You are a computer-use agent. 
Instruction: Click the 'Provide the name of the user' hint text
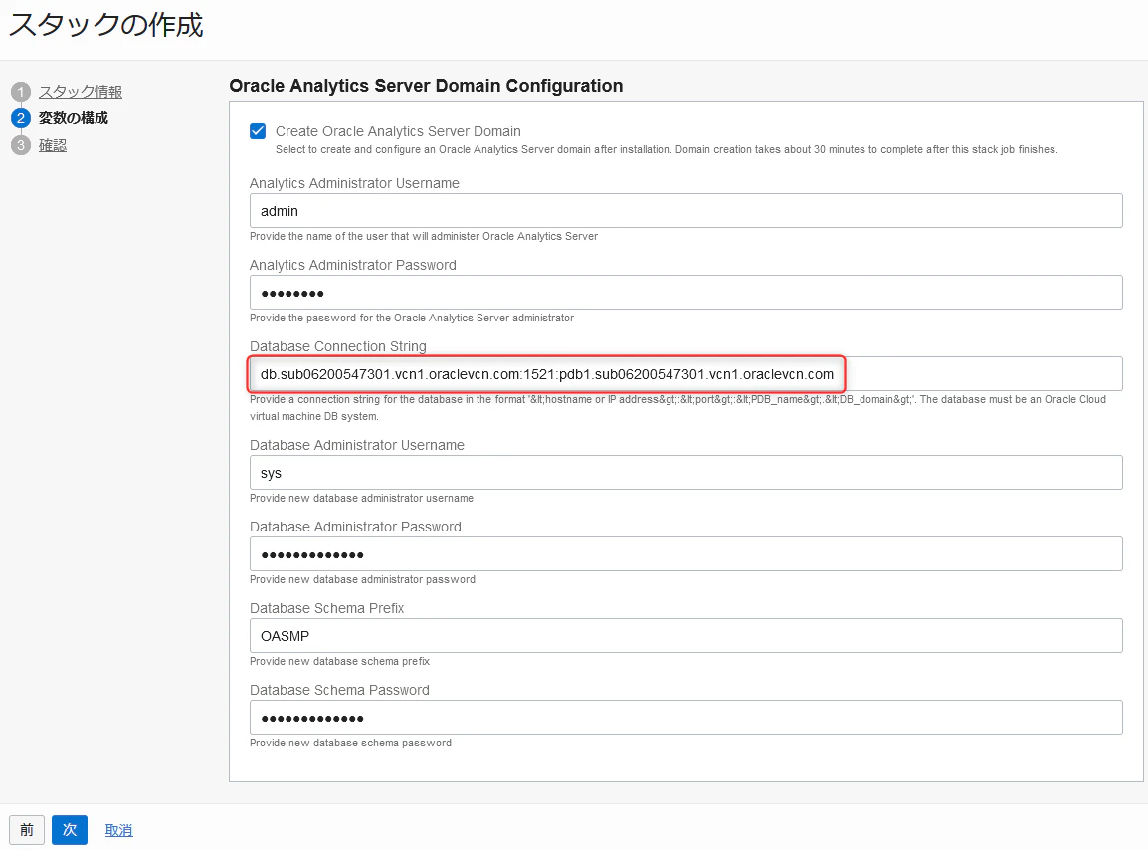tap(424, 236)
